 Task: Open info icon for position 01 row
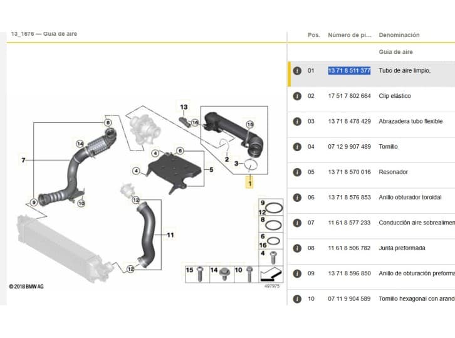click(x=297, y=71)
